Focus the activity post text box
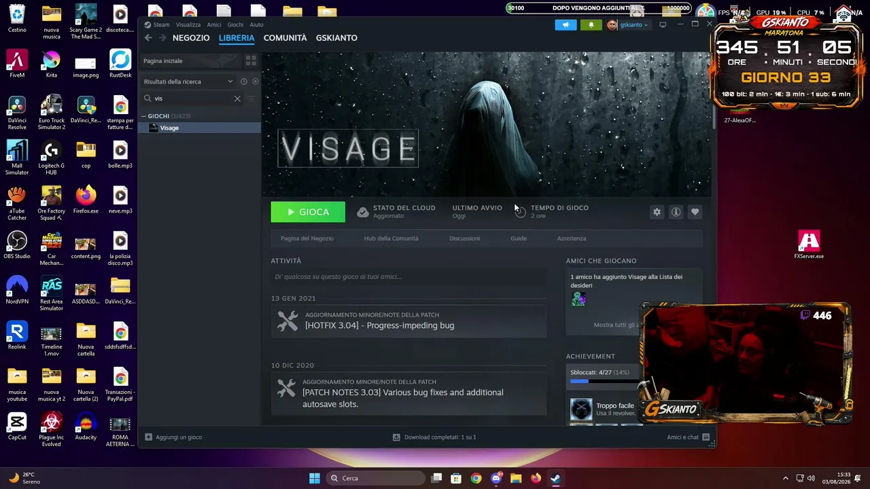 [x=408, y=276]
